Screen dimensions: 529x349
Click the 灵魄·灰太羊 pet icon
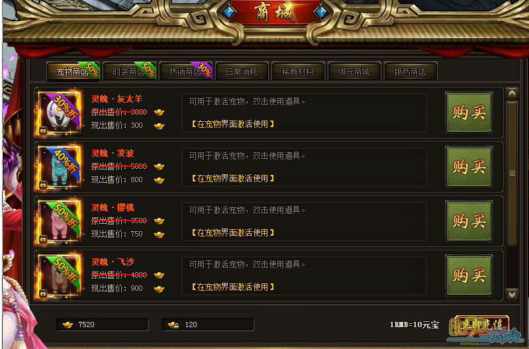click(60, 113)
